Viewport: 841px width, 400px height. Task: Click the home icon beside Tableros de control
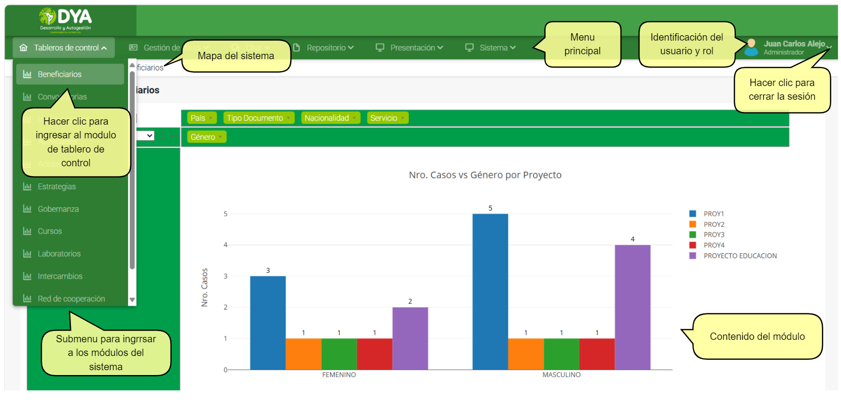pyautogui.click(x=23, y=48)
